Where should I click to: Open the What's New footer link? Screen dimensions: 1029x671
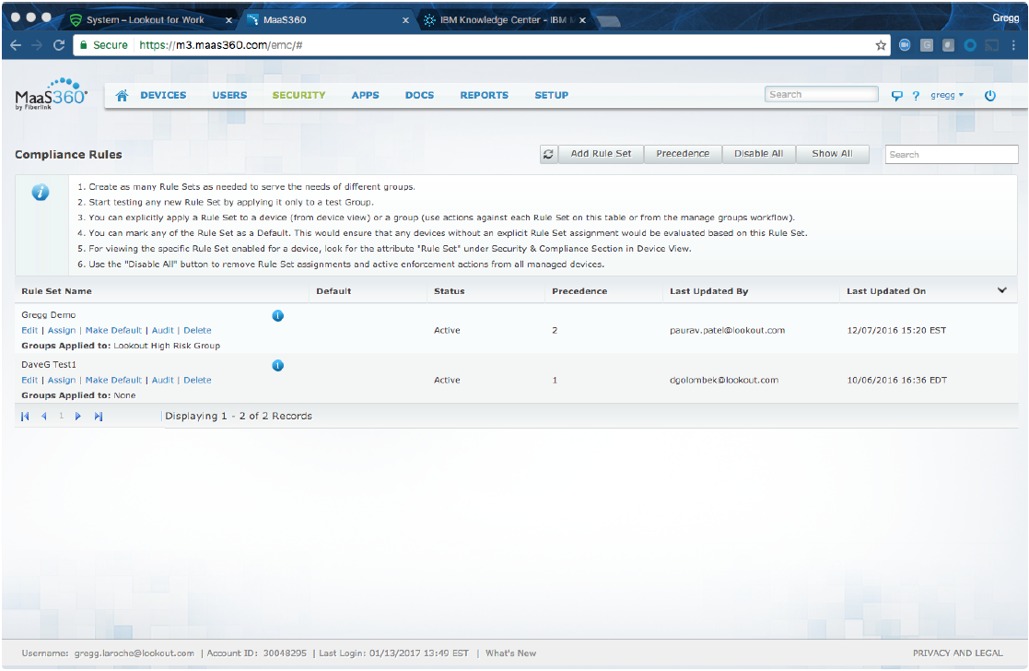(x=510, y=653)
